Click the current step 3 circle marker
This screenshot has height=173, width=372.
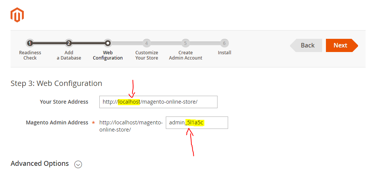pos(108,43)
